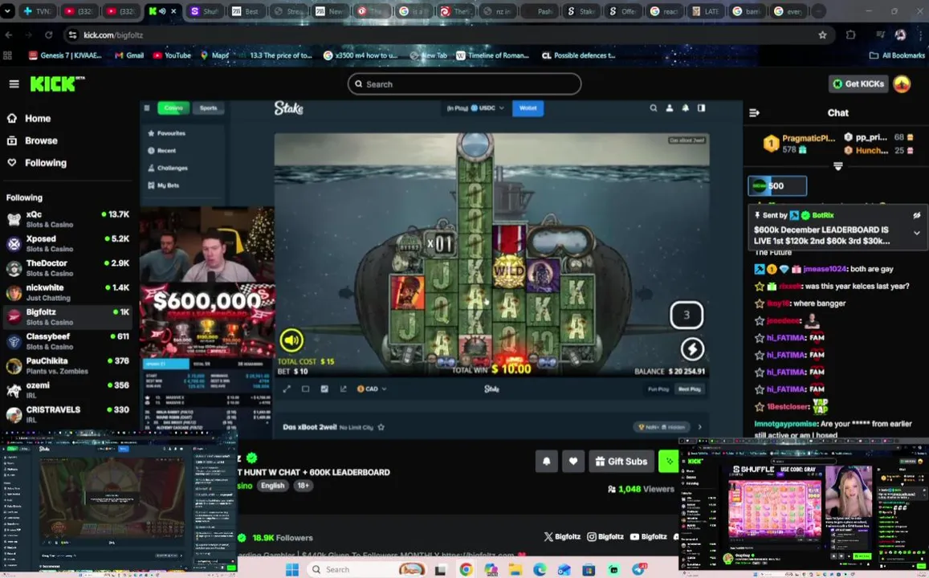Screen dimensions: 929x578
Task: Open Bigfoltz YouTube link
Action: tap(648, 536)
